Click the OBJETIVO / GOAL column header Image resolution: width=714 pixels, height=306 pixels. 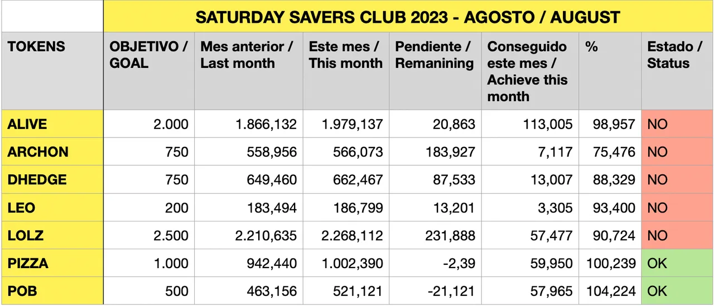pos(148,55)
